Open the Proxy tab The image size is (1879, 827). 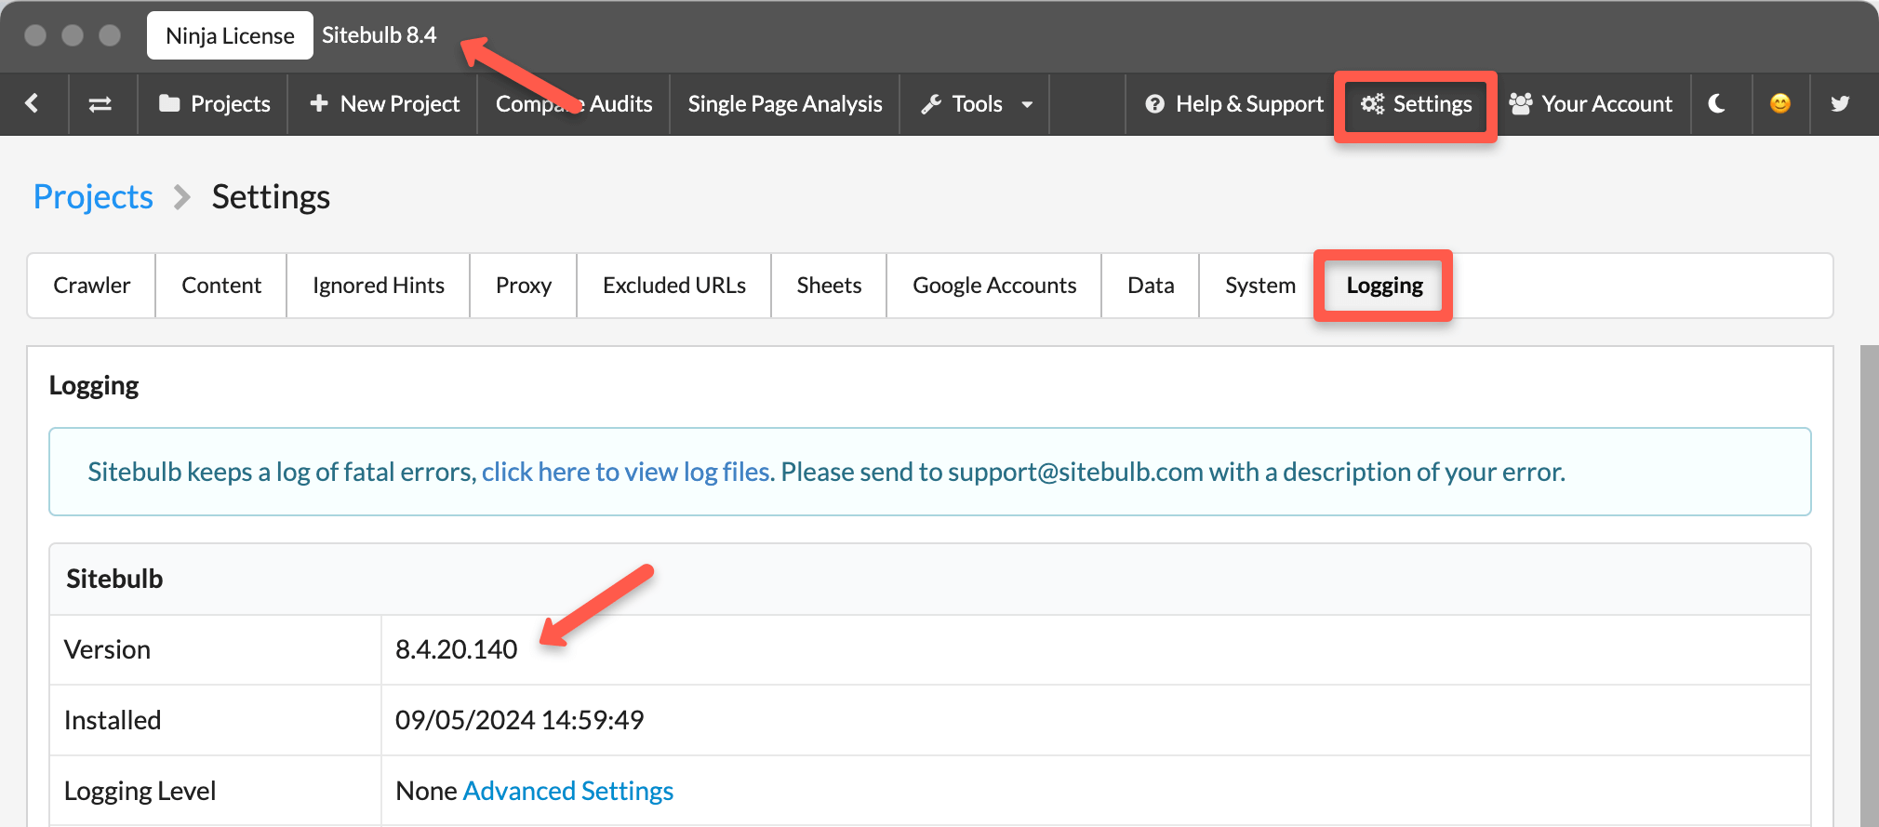pos(524,286)
